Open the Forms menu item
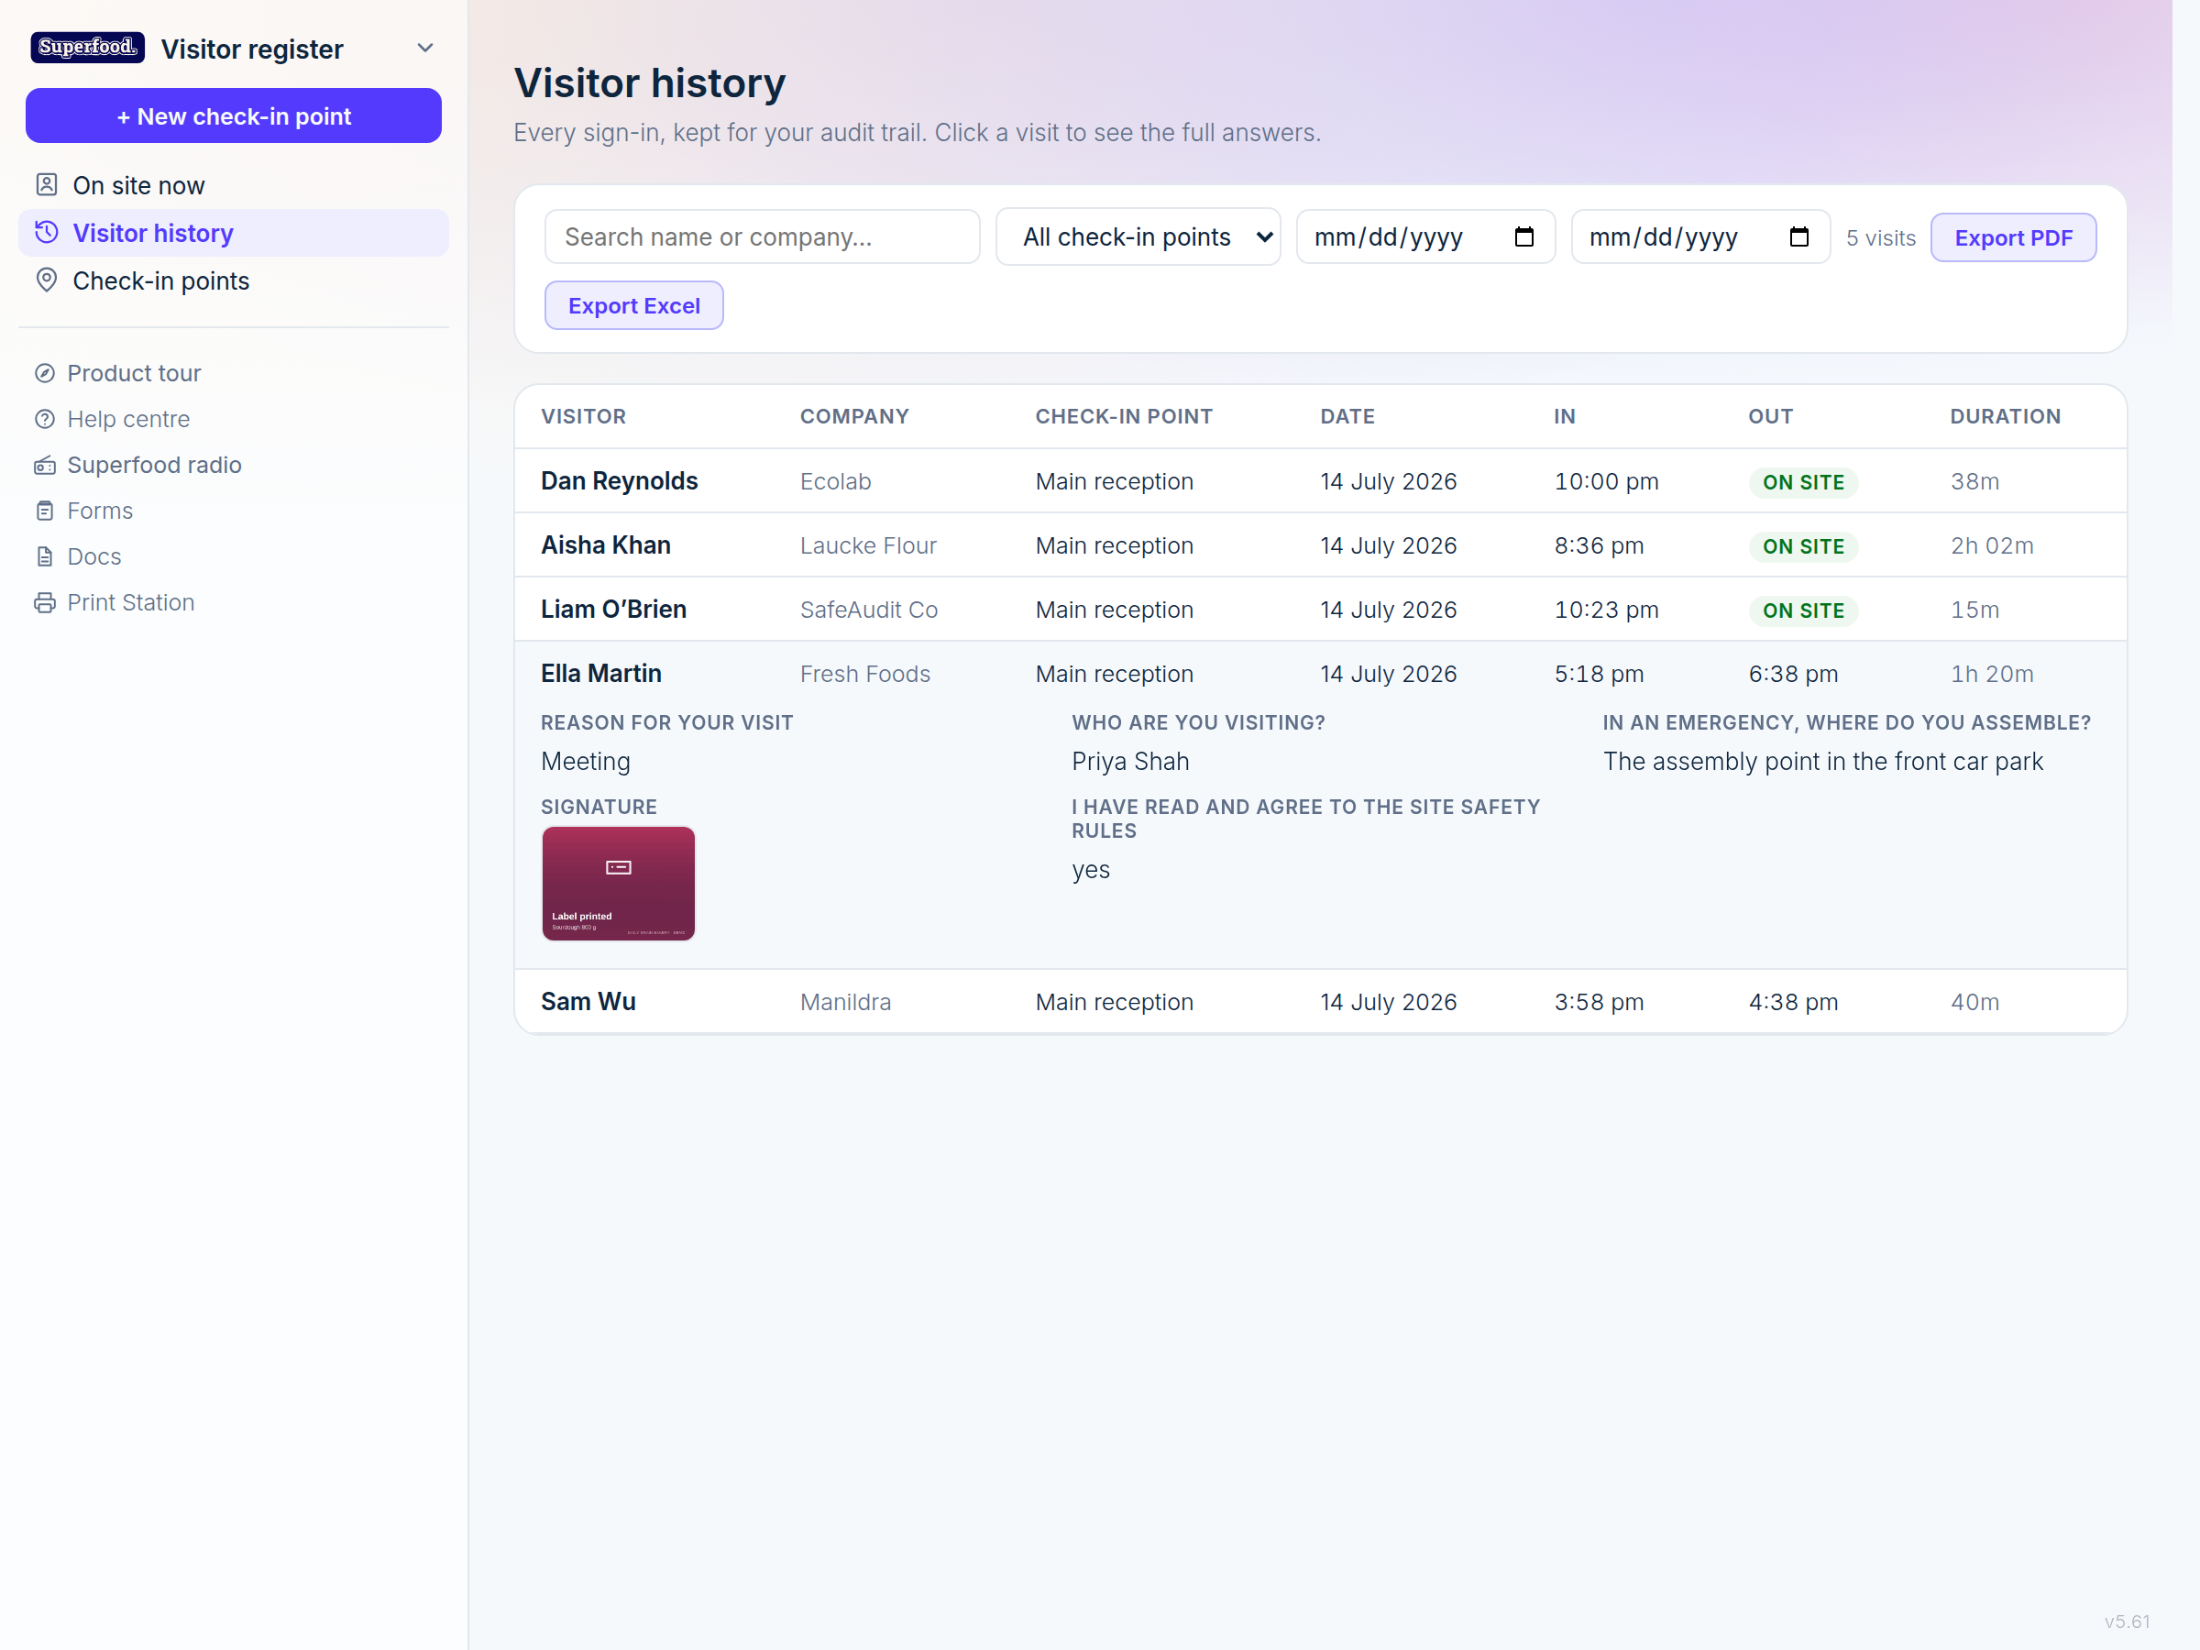Viewport: 2200px width, 1650px height. [99, 511]
